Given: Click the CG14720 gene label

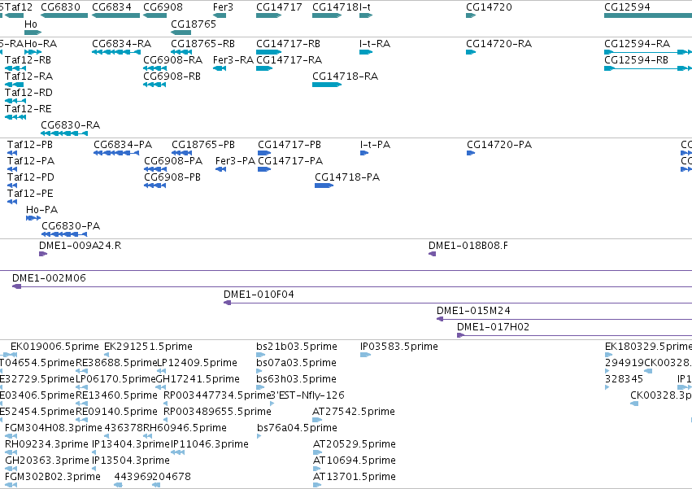Looking at the screenshot, I should click(x=489, y=7).
